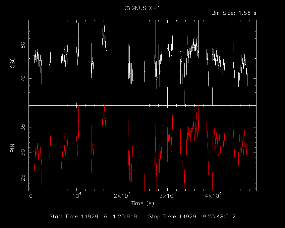Click the PIN axis tick value 35

(23, 127)
